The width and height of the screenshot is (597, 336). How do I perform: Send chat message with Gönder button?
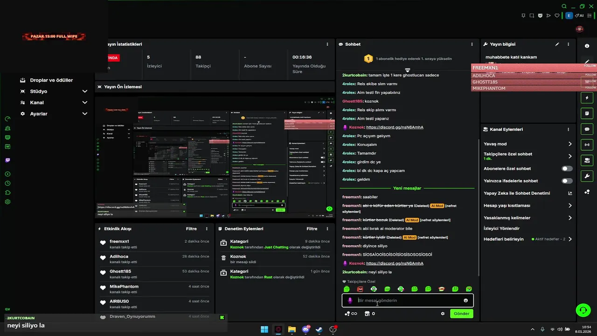coord(462,314)
